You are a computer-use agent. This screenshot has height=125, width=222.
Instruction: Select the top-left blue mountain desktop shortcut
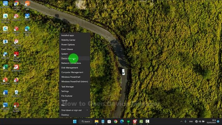[x=6, y=4]
